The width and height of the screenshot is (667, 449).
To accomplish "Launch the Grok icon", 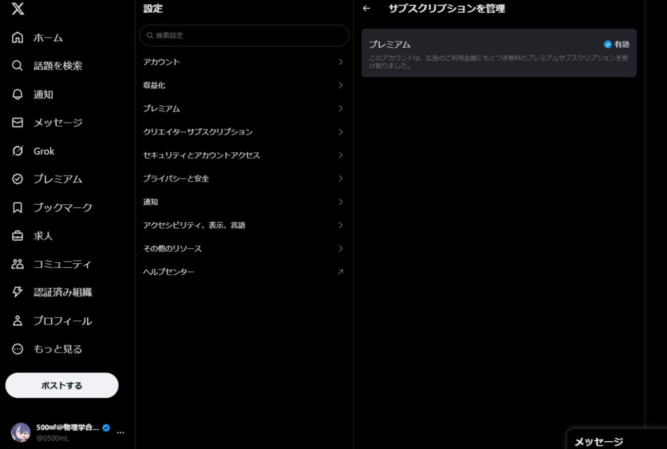I will tap(17, 151).
